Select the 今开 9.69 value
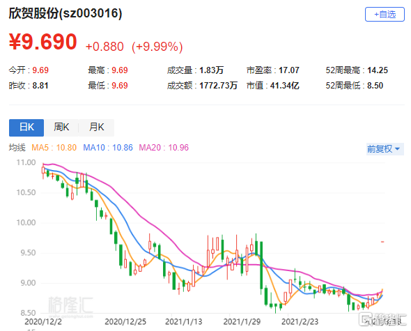The width and height of the screenshot is (411, 331). 40,70
